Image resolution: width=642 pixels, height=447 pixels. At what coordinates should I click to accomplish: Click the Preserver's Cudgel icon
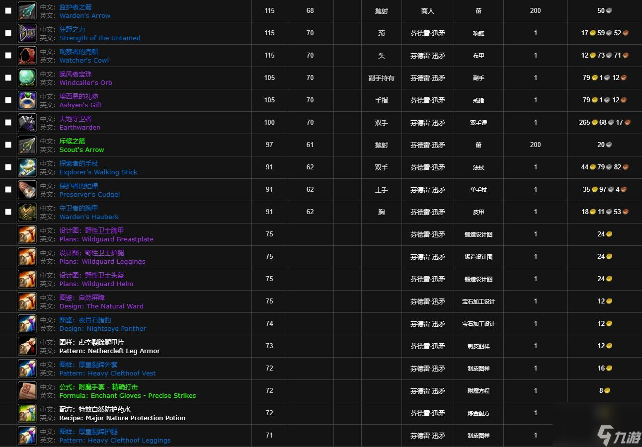click(27, 190)
